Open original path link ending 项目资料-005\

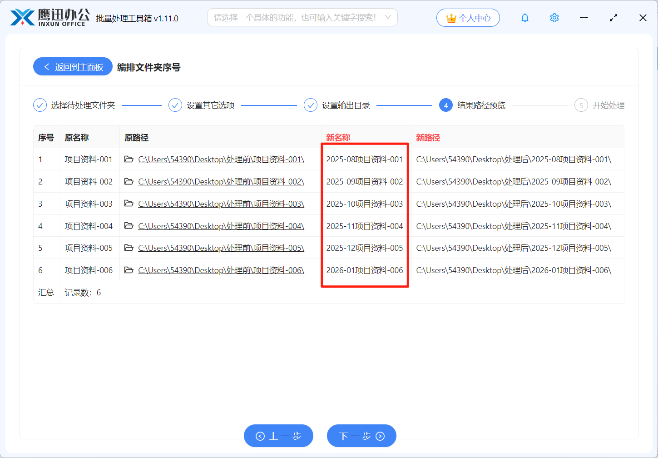[221, 248]
